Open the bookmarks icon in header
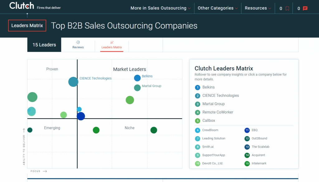 (287, 8)
